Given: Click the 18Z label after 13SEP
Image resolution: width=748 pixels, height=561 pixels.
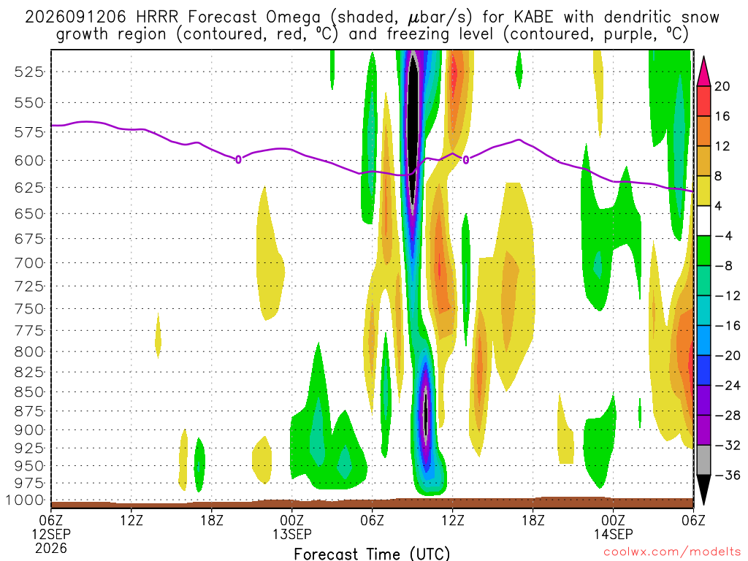Looking at the screenshot, I should click(533, 519).
